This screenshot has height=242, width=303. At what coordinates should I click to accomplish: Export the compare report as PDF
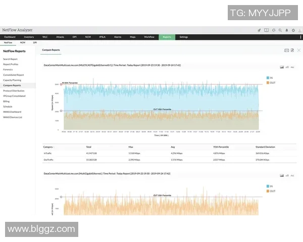pos(292,50)
